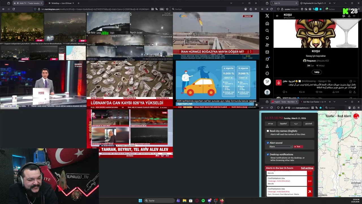The height and width of the screenshot is (204, 362).
Task: Open tab list dropdown in X window
Action: coord(334,3)
